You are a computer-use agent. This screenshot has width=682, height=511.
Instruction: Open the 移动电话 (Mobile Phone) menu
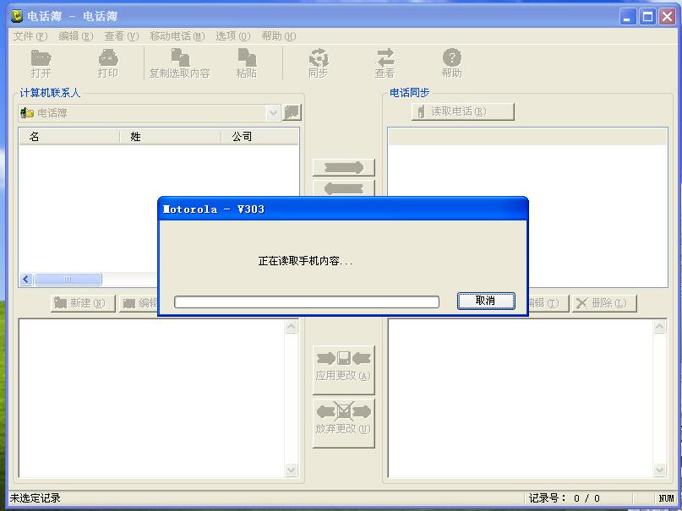(x=177, y=36)
